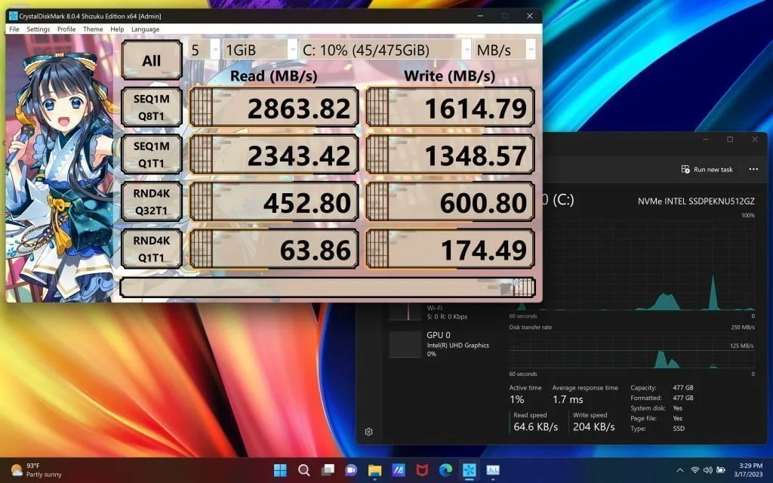Image resolution: width=773 pixels, height=483 pixels.
Task: Open Task Manager's three-dot more options menu
Action: pyautogui.click(x=753, y=169)
